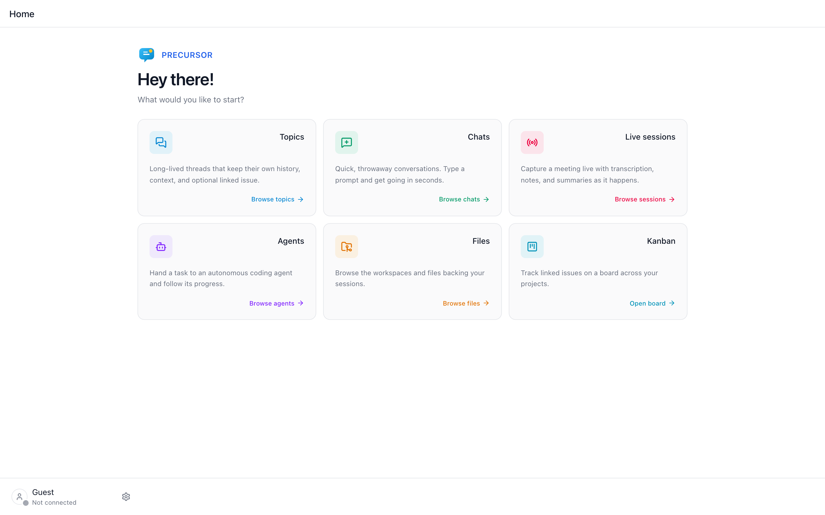The width and height of the screenshot is (825, 515).
Task: Select the Open board link
Action: (x=652, y=303)
